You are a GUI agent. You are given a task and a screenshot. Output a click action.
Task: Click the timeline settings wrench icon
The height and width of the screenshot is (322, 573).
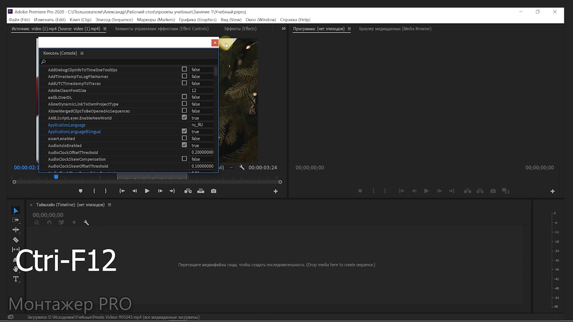[86, 222]
